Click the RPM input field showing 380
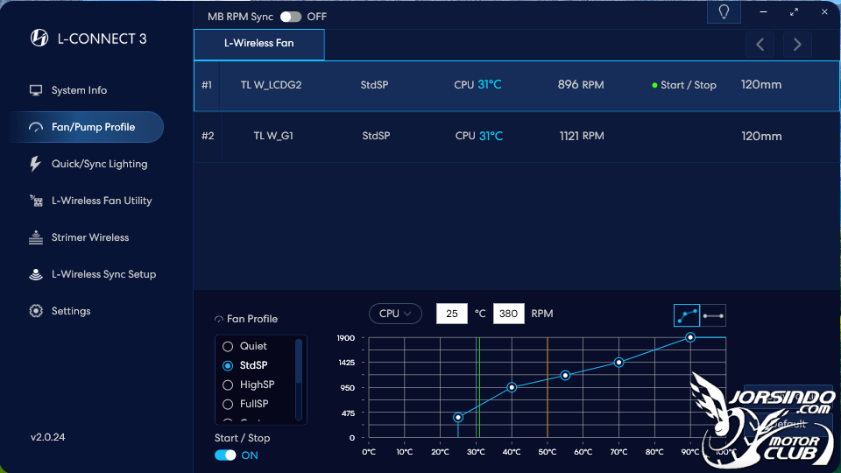This screenshot has width=841, height=473. [508, 314]
